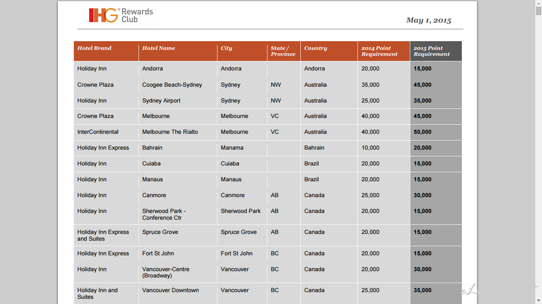
Task: Select hotel name Sydney Airport
Action: 161,101
